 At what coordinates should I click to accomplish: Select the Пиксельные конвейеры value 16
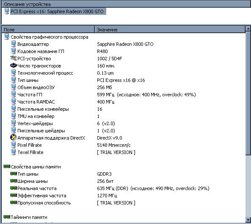pos(99,109)
